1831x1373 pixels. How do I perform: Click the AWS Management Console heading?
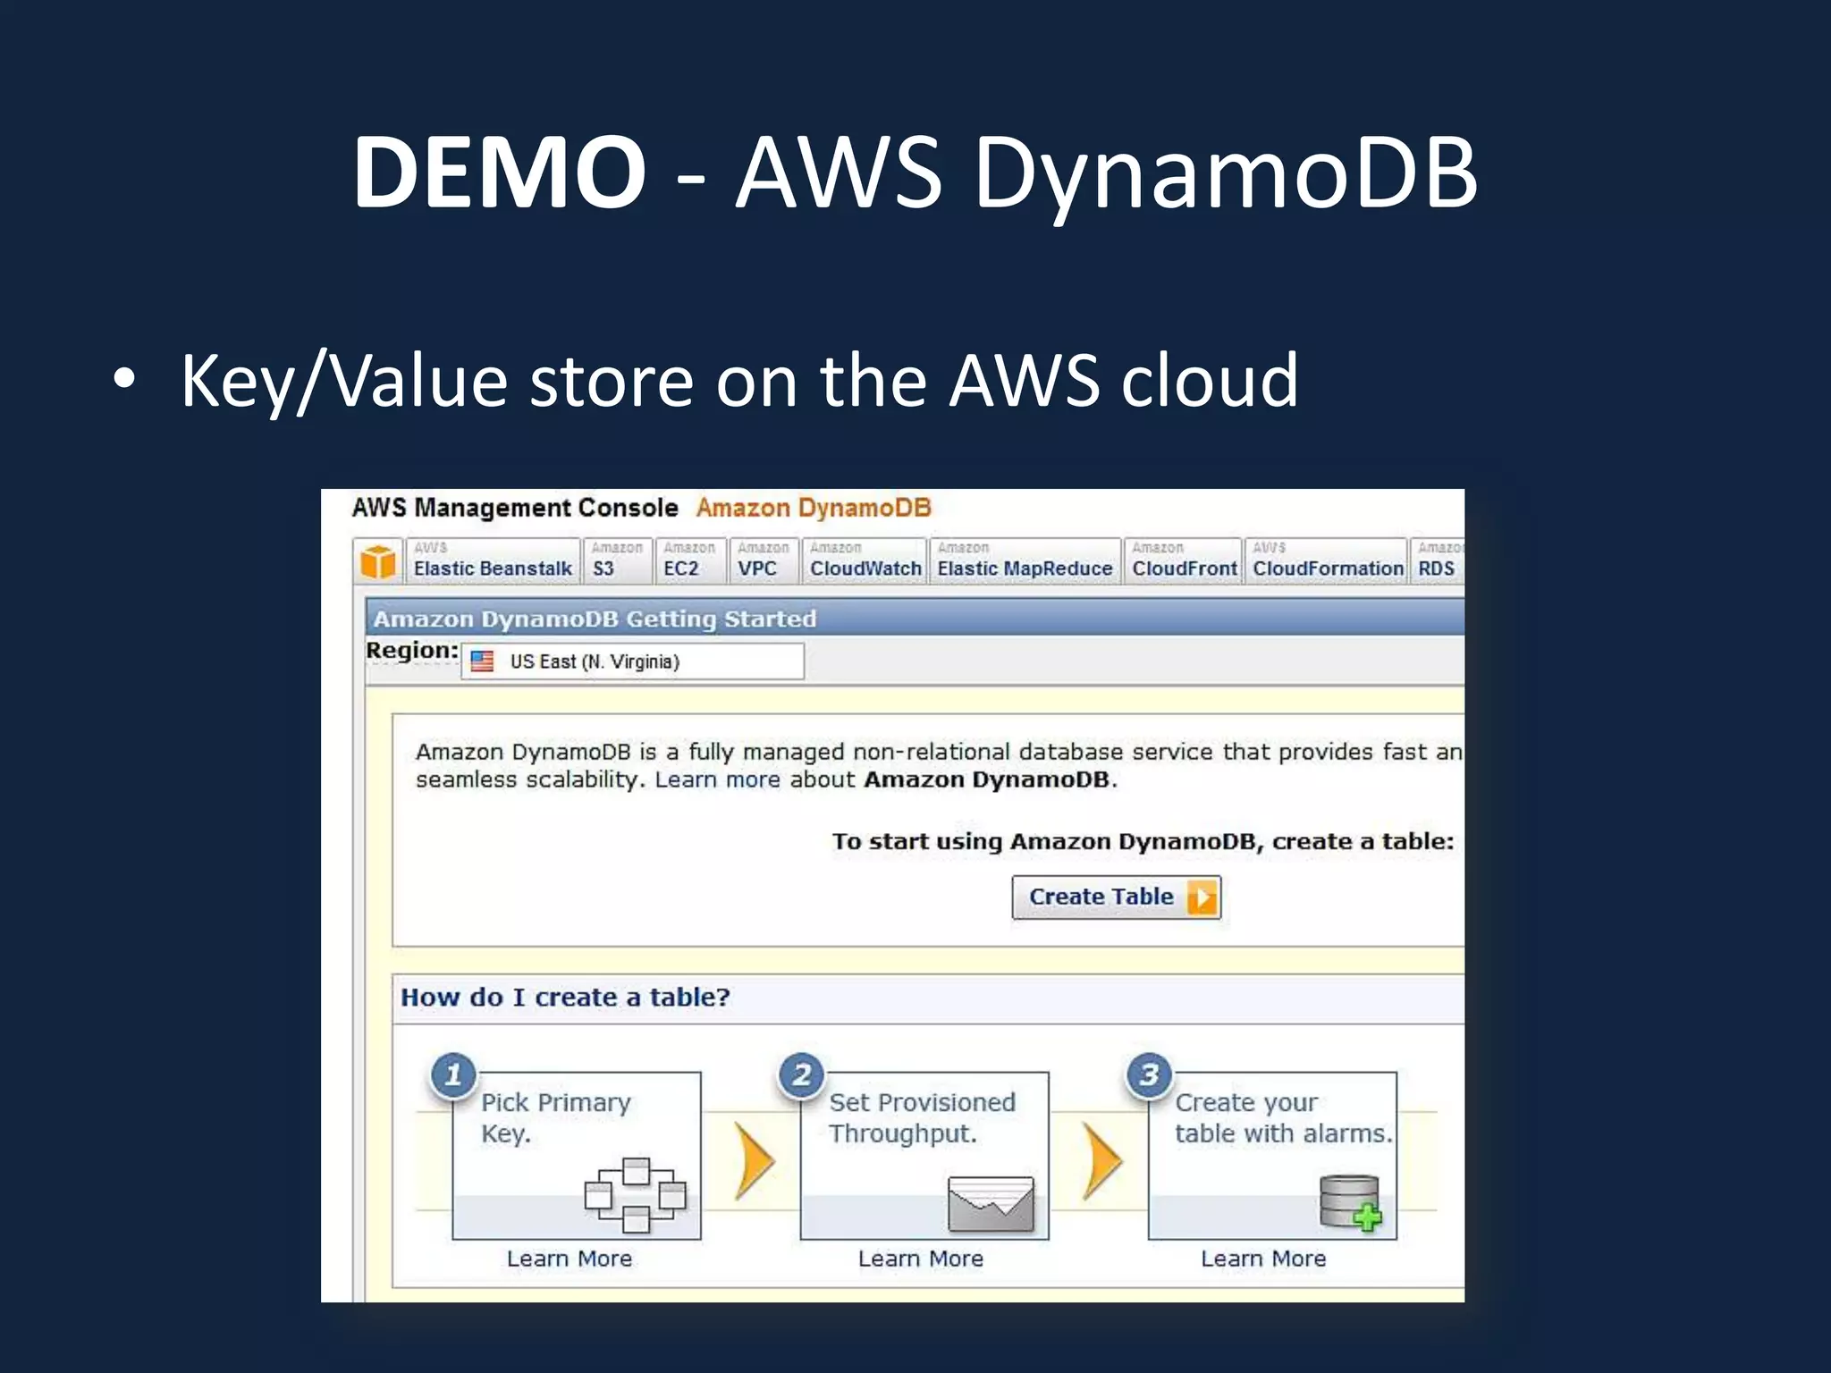coord(515,508)
